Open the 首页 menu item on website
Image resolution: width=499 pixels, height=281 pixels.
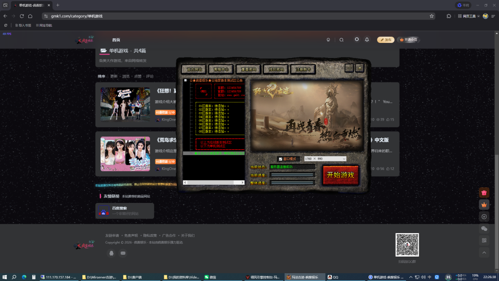(115, 40)
